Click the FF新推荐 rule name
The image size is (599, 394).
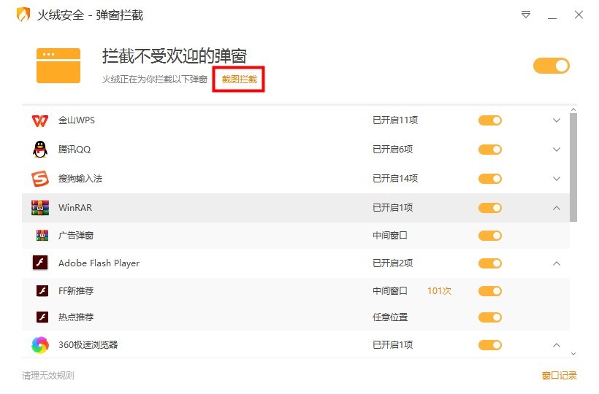tap(76, 290)
